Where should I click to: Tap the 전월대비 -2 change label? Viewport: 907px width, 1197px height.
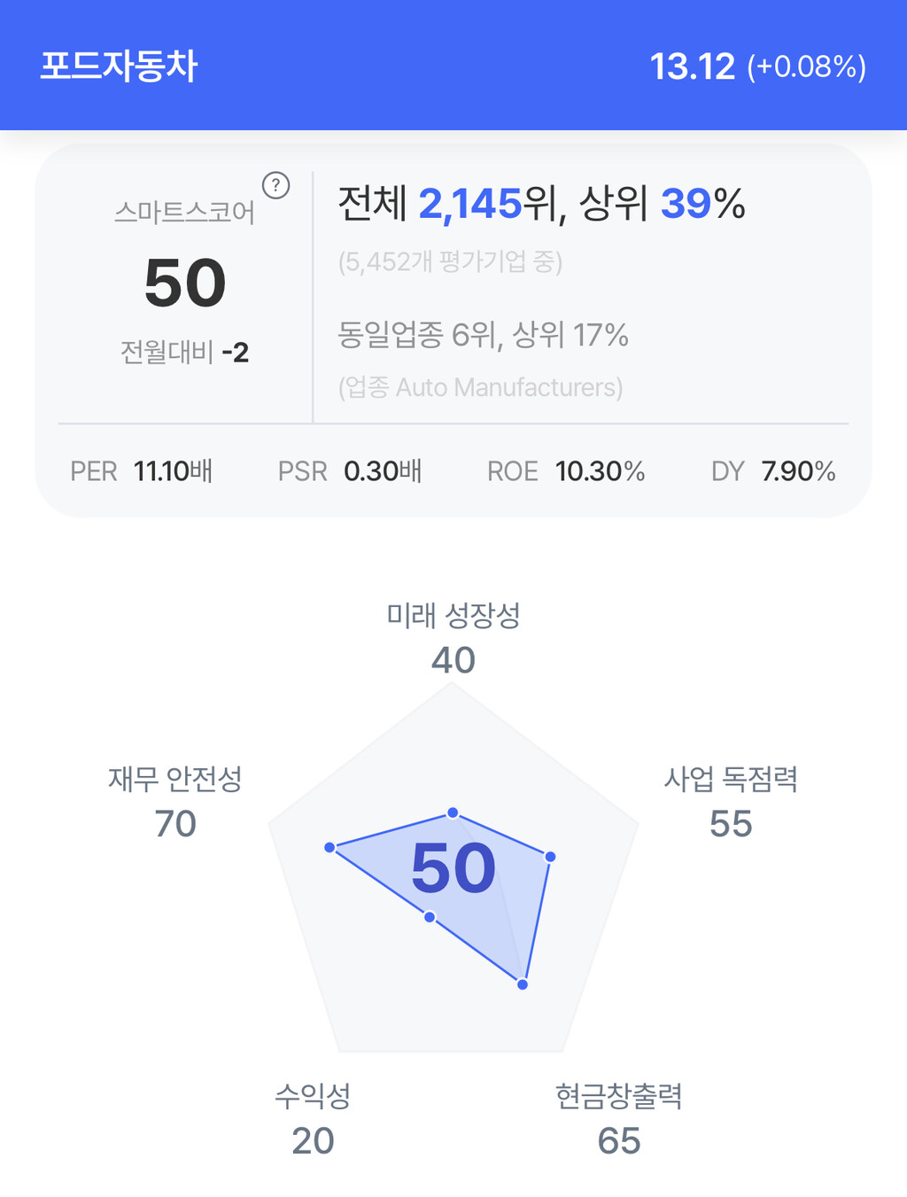(x=184, y=353)
